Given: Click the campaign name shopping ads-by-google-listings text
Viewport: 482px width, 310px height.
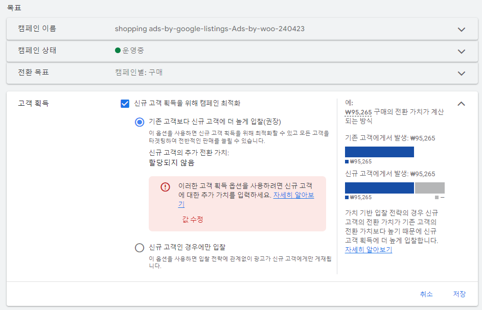Looking at the screenshot, I should point(210,29).
